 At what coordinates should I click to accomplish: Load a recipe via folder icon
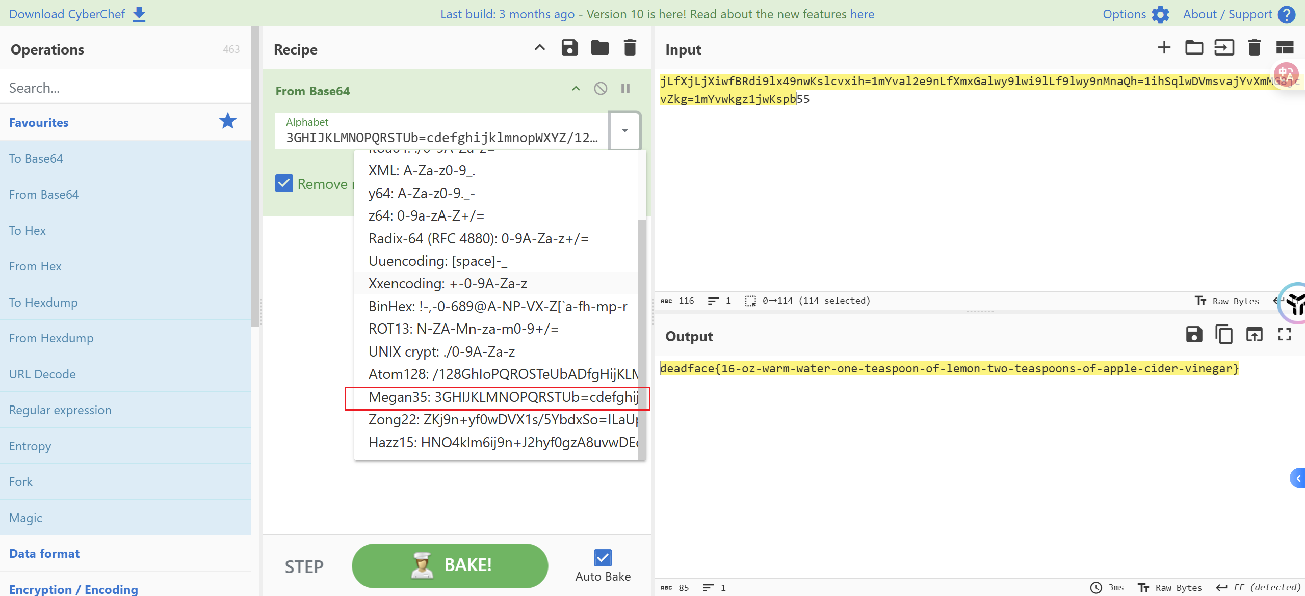tap(599, 48)
